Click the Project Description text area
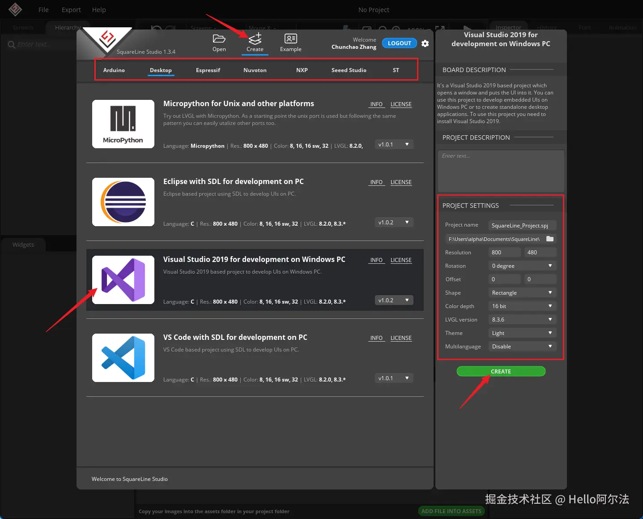The image size is (643, 519). 501,171
